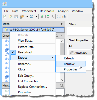Click the dimensions list scroll up arrow

(x=62, y=41)
